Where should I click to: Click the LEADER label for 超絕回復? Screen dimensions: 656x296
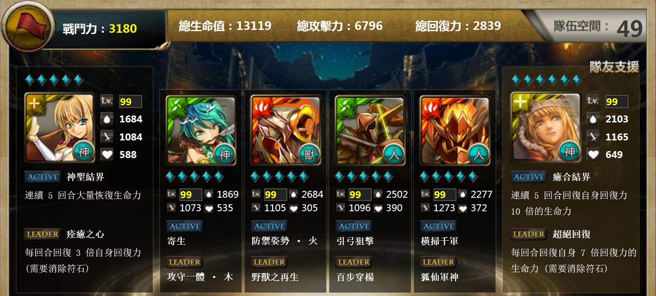coord(529,234)
